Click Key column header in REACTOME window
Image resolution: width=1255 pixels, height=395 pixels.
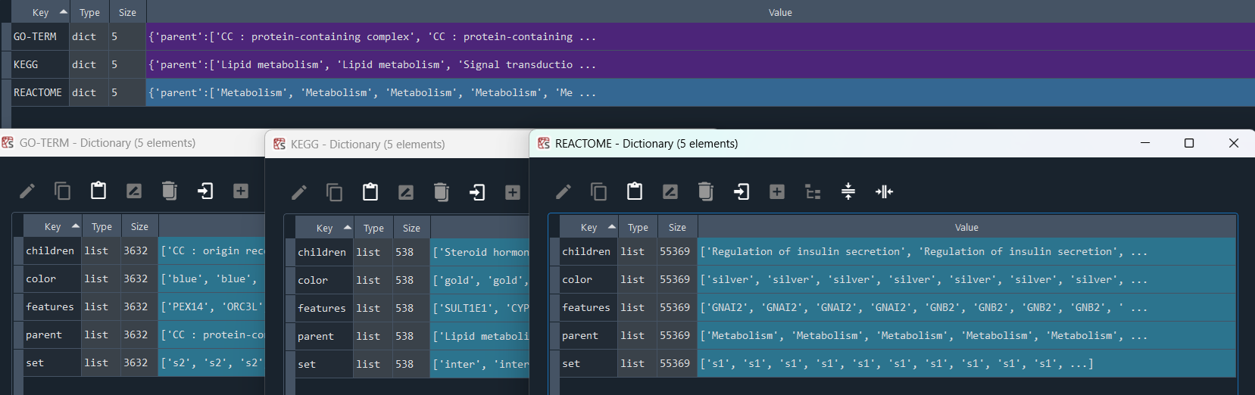[588, 227]
